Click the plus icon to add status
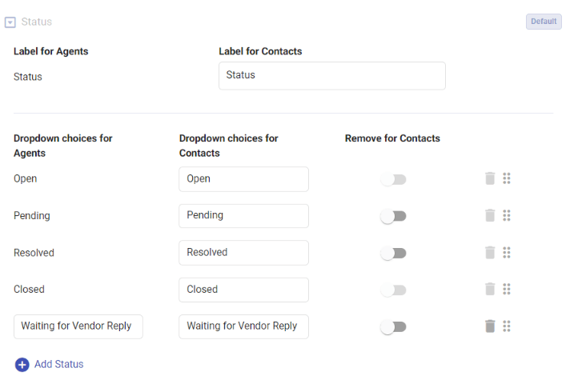570x388 pixels. [22, 365]
